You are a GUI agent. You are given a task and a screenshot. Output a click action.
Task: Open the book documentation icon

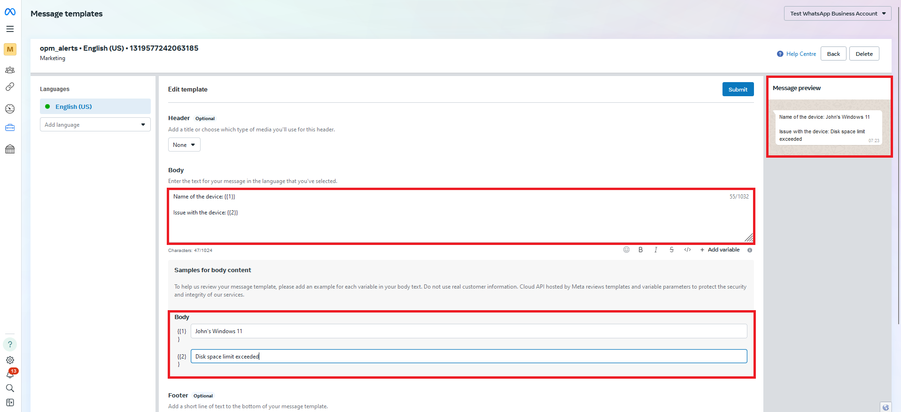(x=10, y=403)
